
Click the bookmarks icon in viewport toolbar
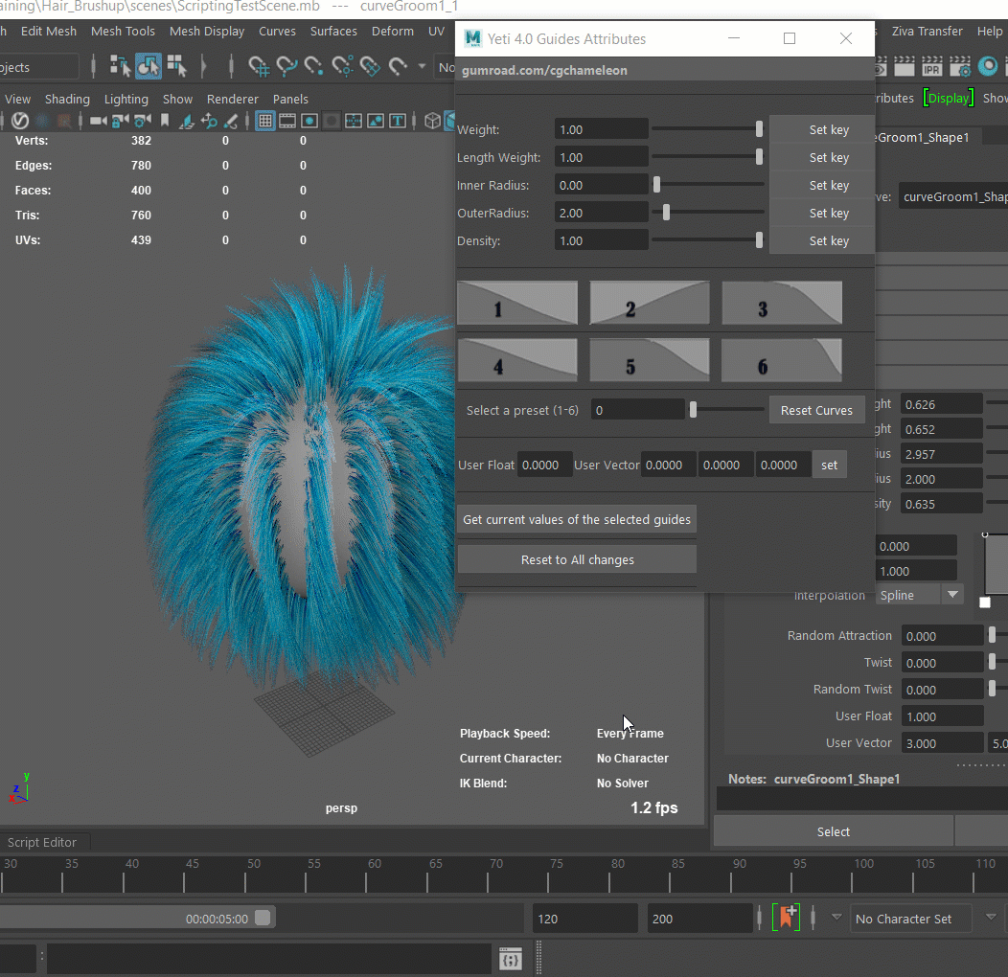(x=165, y=120)
